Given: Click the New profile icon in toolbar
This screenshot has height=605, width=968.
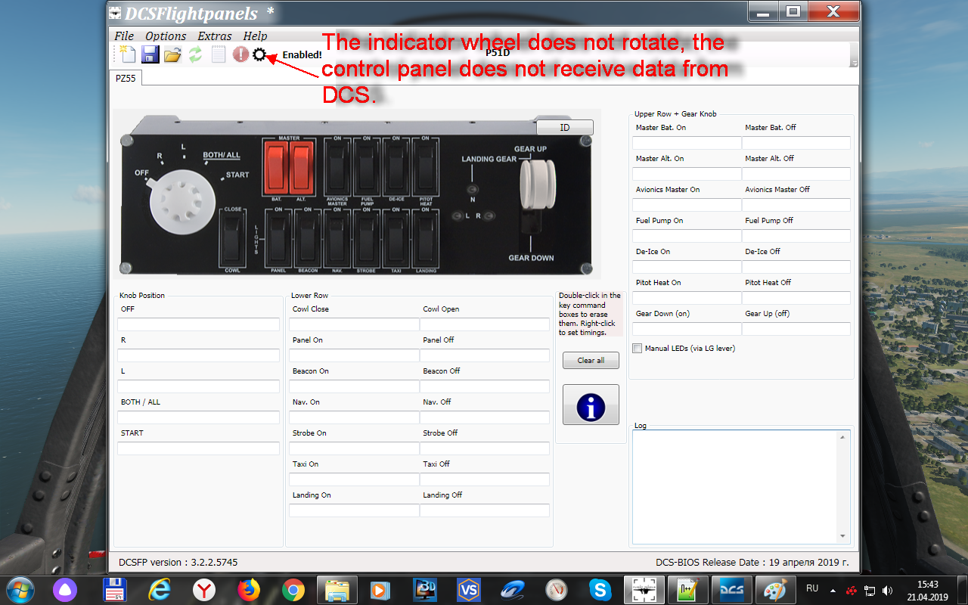Looking at the screenshot, I should point(127,54).
